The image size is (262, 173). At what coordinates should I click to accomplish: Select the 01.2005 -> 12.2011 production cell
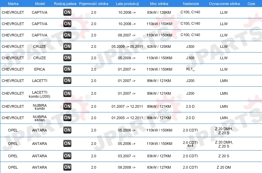pyautogui.click(x=127, y=118)
